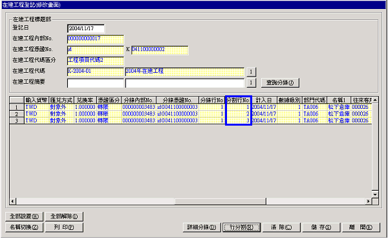Click the 清除(C) button
388x239 pixels.
pos(281,227)
